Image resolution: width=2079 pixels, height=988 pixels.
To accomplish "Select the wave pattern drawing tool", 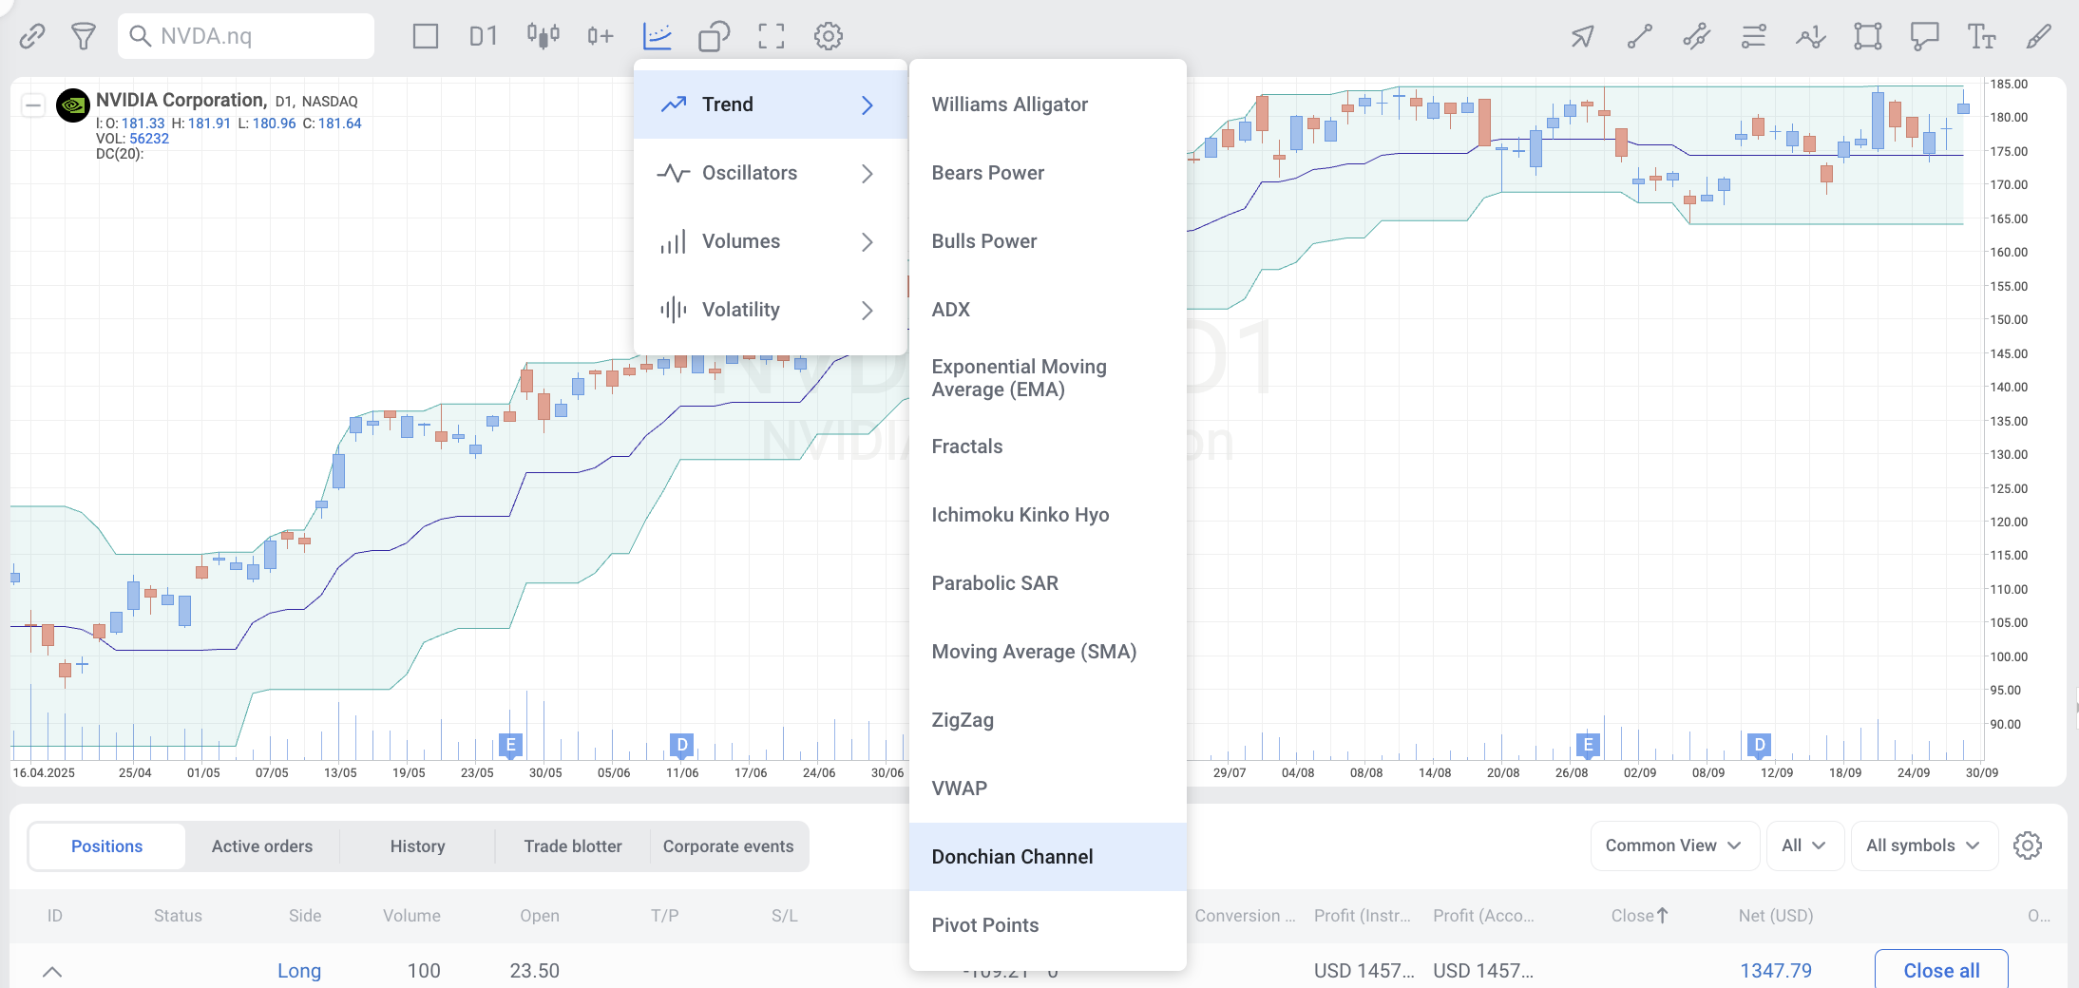I will point(1811,36).
